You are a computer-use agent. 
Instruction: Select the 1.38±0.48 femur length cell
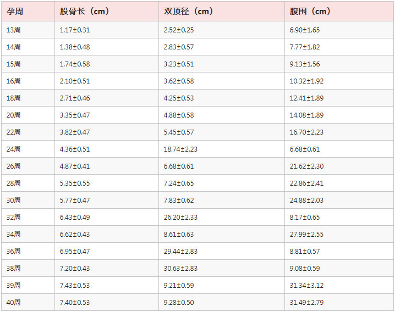coord(75,47)
